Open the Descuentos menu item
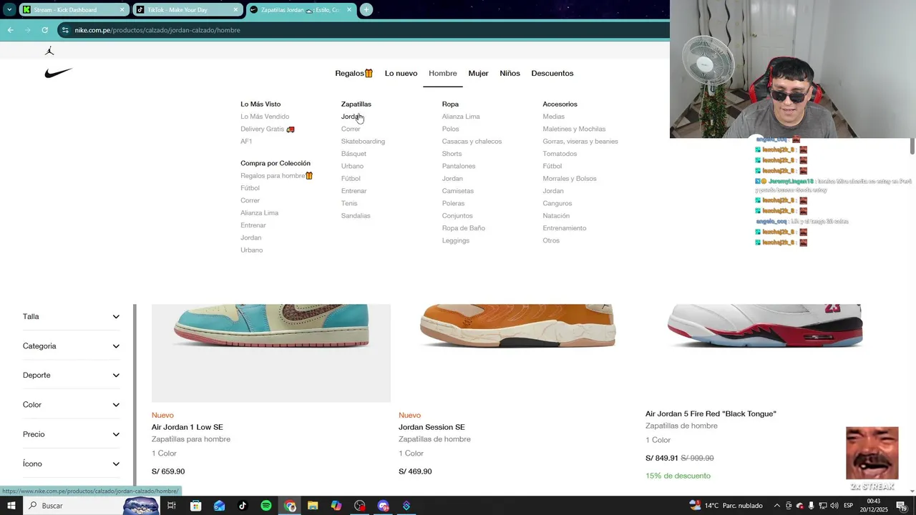The image size is (916, 515). click(x=552, y=73)
